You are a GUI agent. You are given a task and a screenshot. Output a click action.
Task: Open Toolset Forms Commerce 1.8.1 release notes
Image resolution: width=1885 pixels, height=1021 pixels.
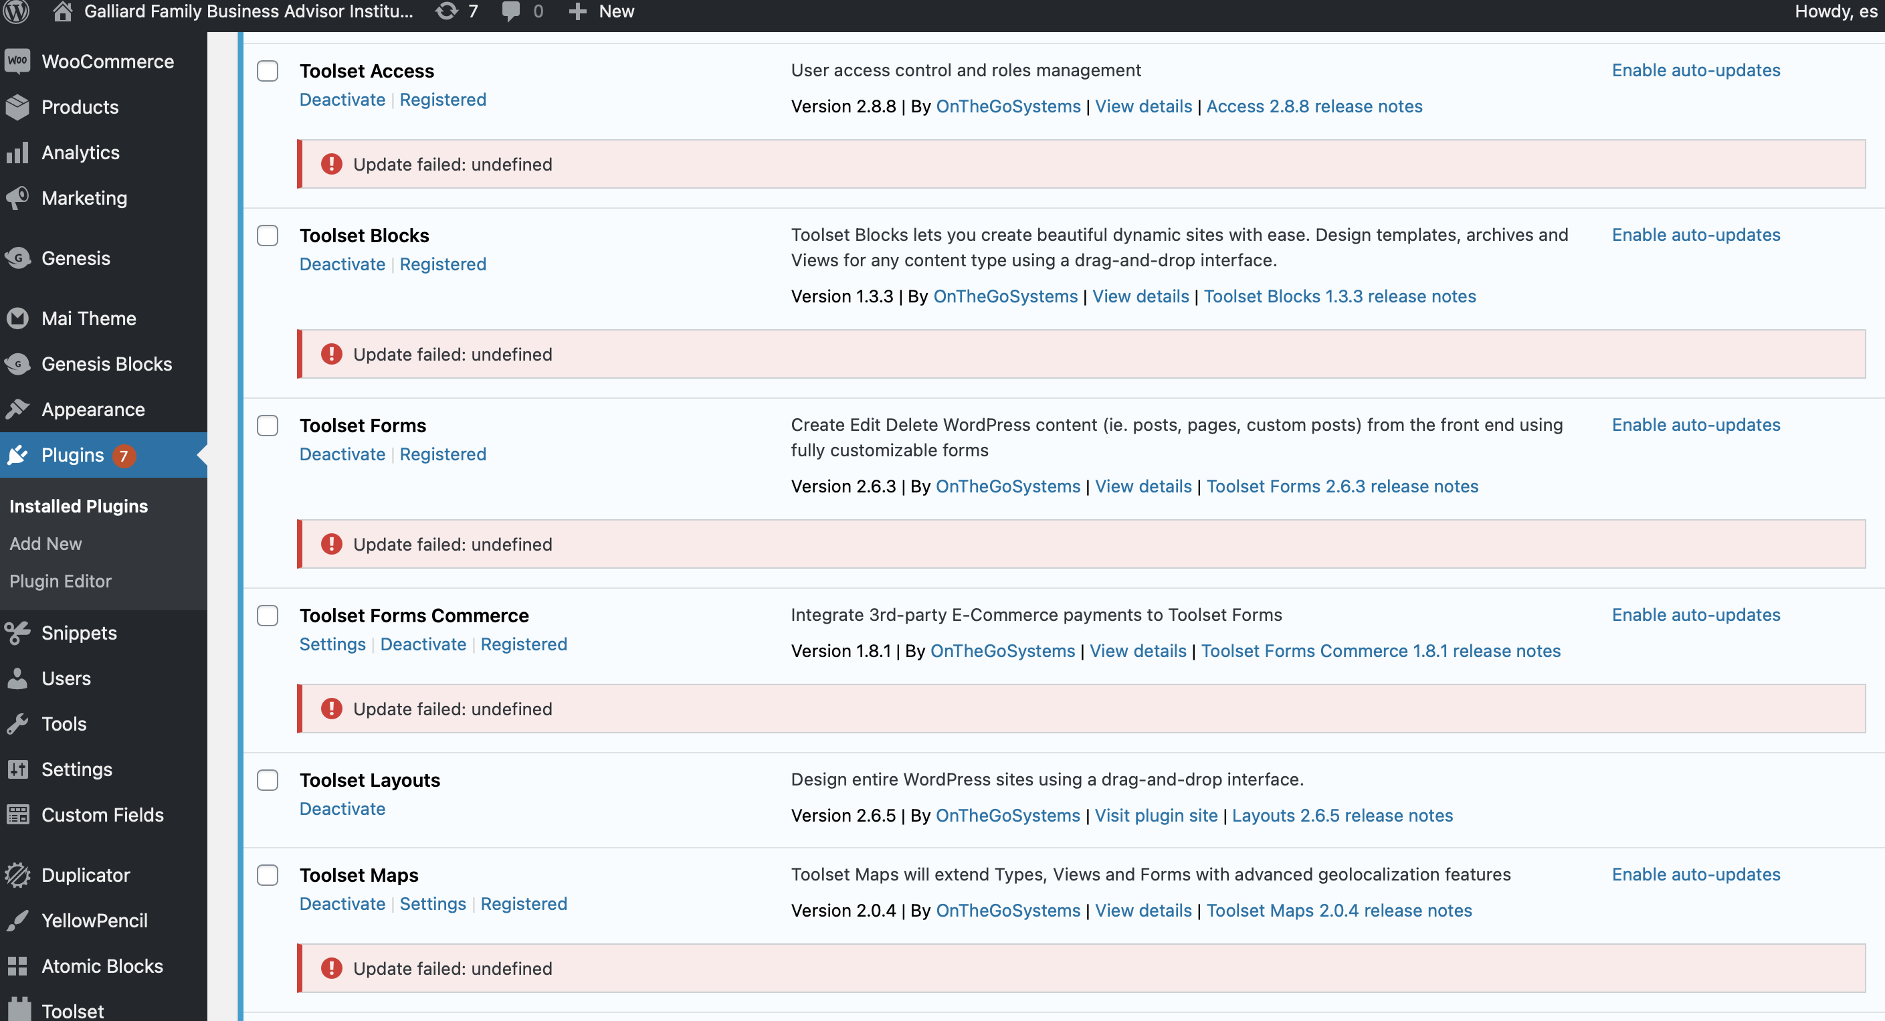[x=1380, y=650]
